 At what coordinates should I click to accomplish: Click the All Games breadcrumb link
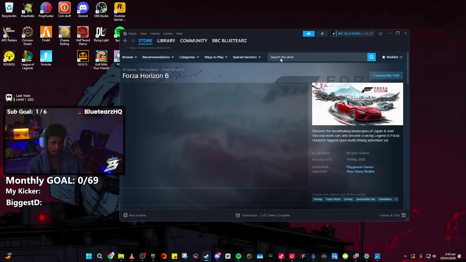point(129,70)
